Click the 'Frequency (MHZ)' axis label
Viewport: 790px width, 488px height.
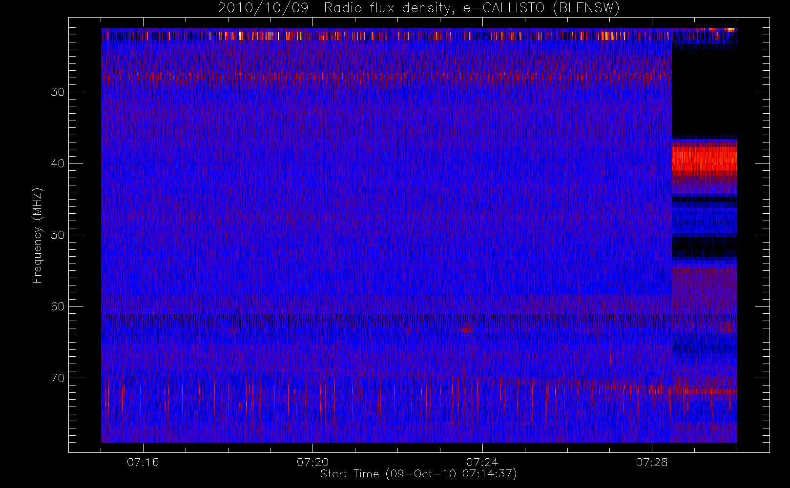click(x=37, y=235)
